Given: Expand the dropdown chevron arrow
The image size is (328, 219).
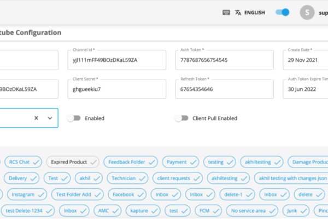Looking at the screenshot, I should (x=50, y=118).
